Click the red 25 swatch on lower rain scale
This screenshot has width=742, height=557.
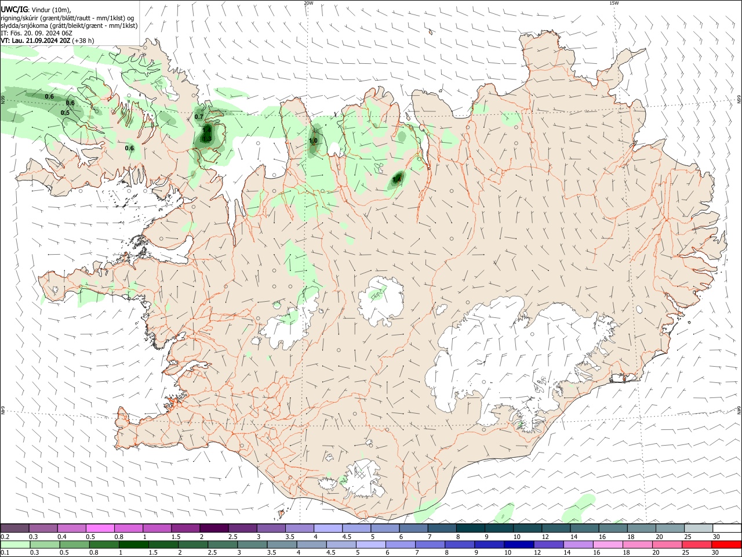[x=696, y=544]
